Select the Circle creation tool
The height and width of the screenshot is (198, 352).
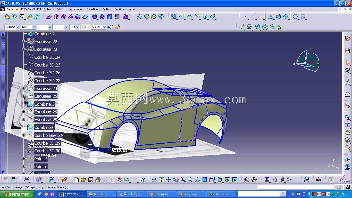coord(295,17)
